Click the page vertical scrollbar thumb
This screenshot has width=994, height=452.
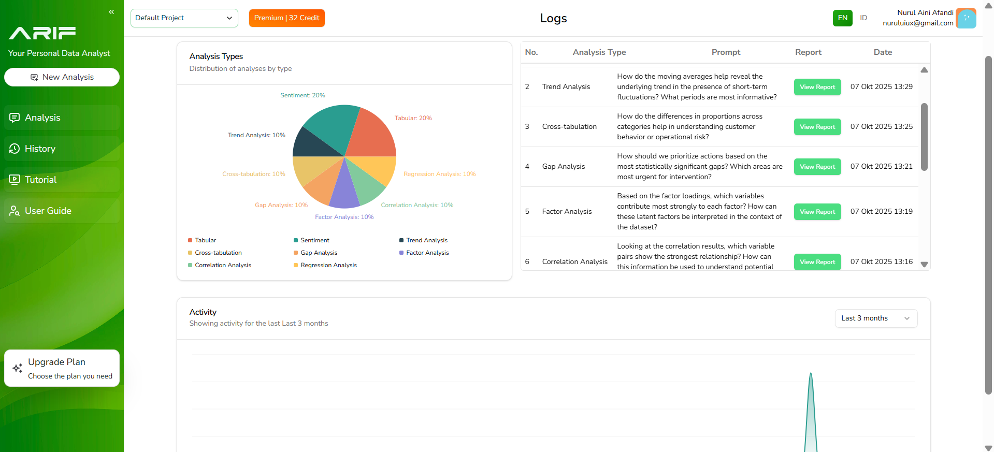[x=988, y=225]
